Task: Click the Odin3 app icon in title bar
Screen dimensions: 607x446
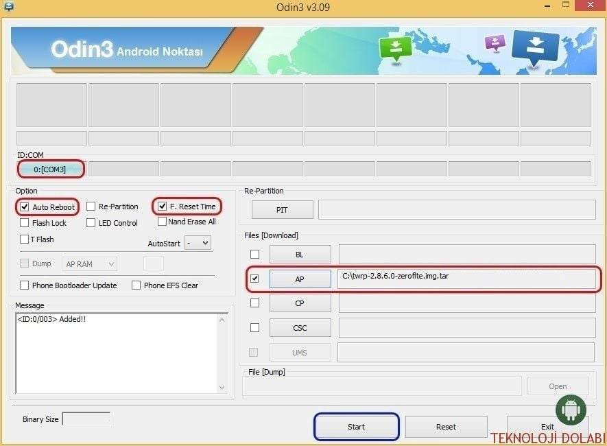Action: click(x=8, y=5)
